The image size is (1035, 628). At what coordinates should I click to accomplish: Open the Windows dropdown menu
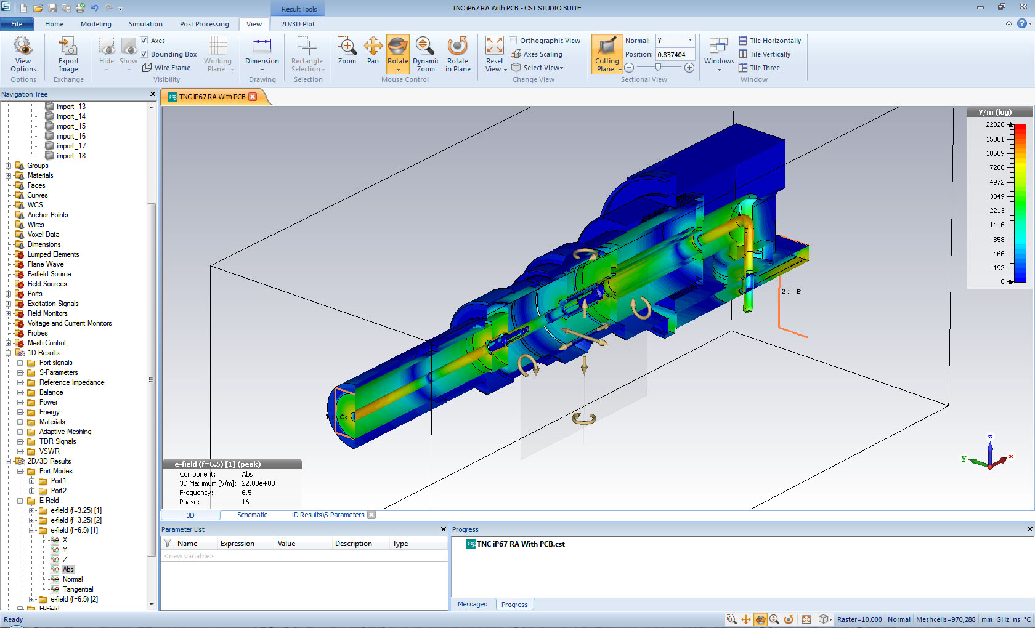tap(719, 54)
